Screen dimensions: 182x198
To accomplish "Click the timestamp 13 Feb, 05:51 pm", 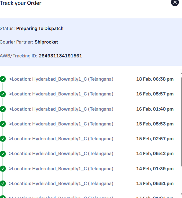I will (x=155, y=183).
